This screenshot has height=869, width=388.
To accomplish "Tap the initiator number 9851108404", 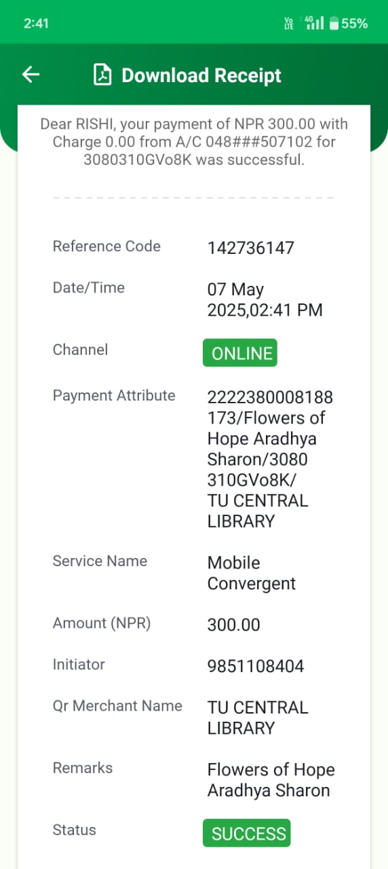I will coord(256,666).
